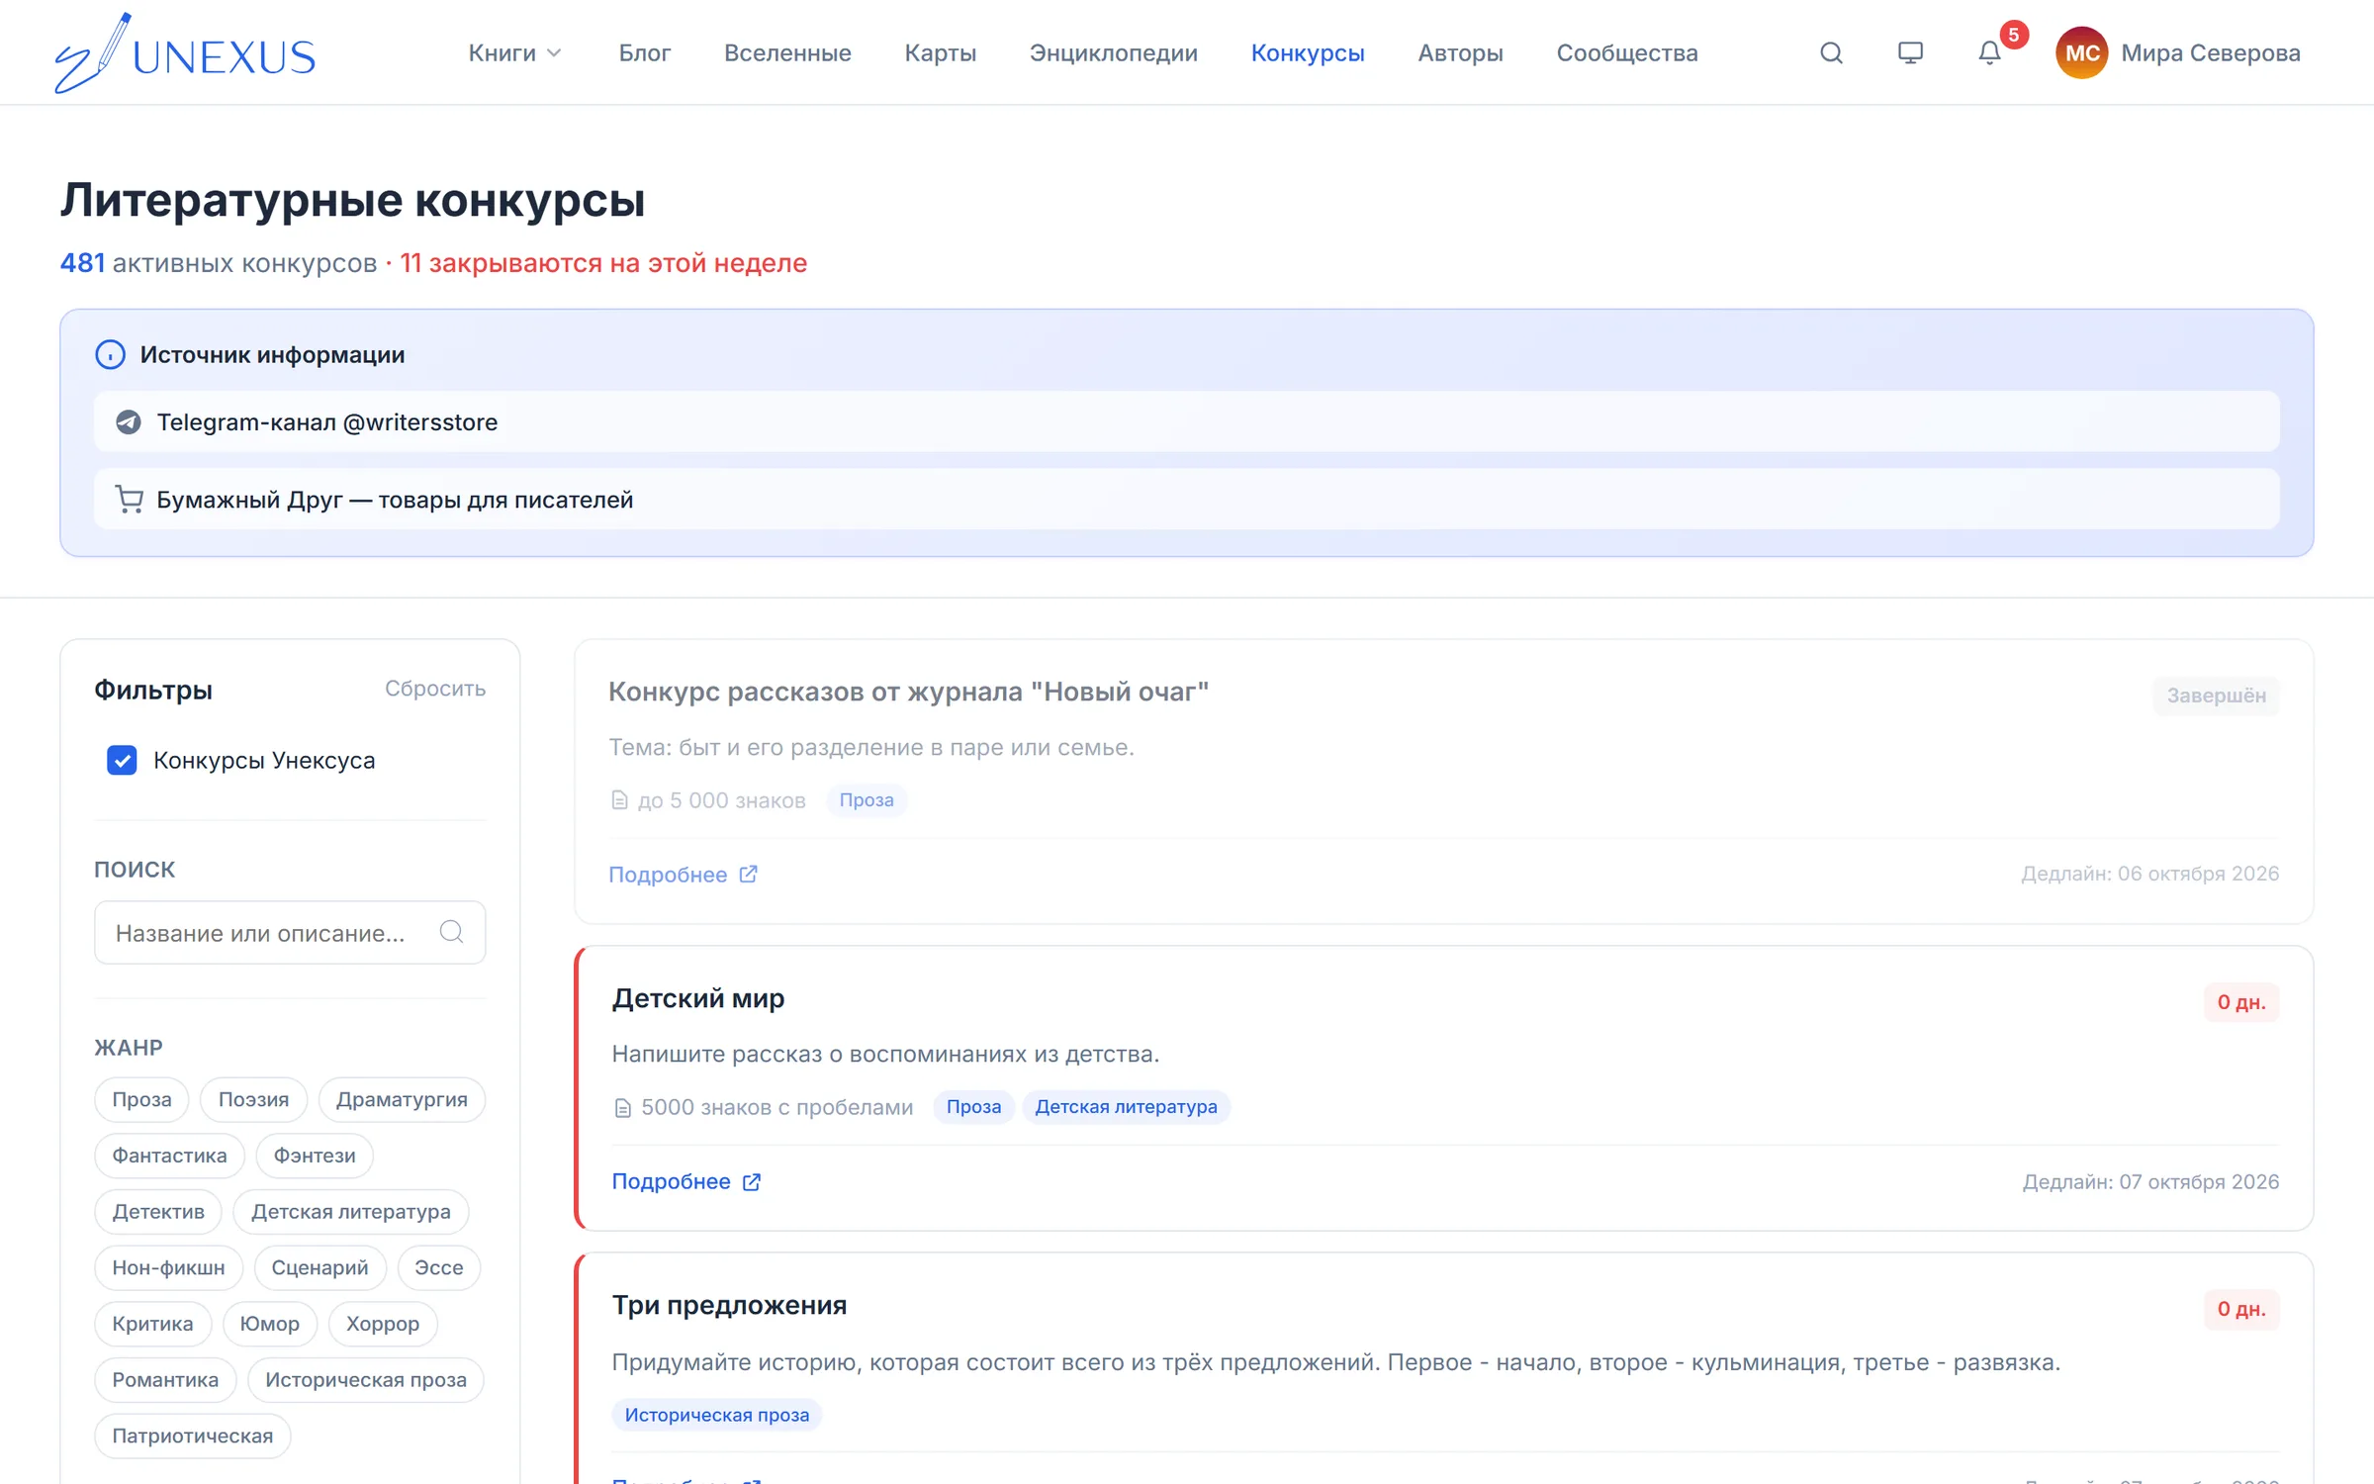2374x1484 pixels.
Task: Toggle the Проза genre filter chip
Action: (141, 1099)
